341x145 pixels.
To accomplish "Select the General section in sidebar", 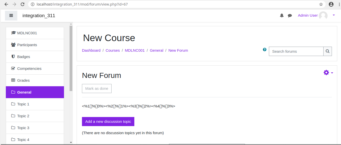I will [x=35, y=92].
